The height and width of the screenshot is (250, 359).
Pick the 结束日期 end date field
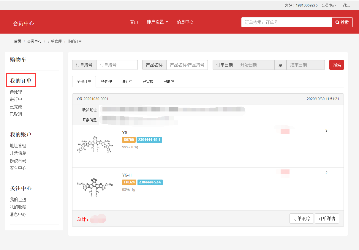point(305,65)
